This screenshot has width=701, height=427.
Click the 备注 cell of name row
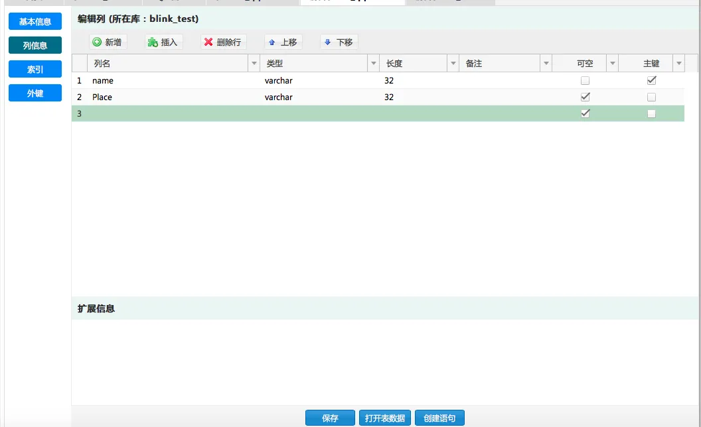(x=506, y=80)
